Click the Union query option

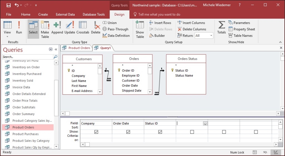pyautogui.click(x=109, y=23)
